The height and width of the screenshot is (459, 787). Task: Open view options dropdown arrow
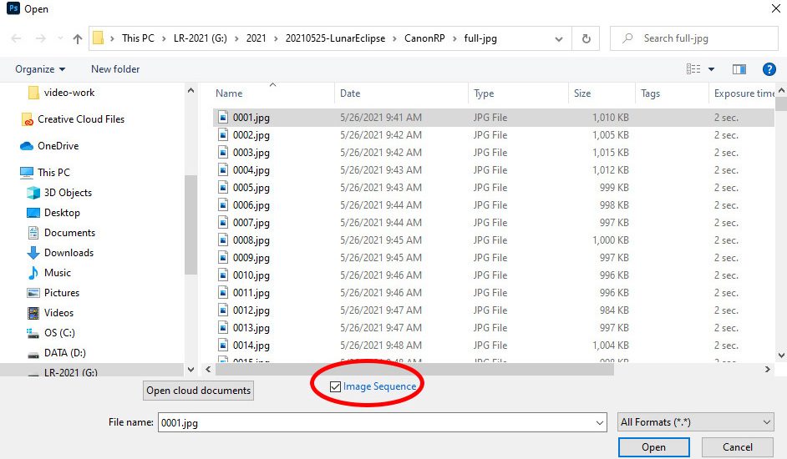click(x=711, y=69)
